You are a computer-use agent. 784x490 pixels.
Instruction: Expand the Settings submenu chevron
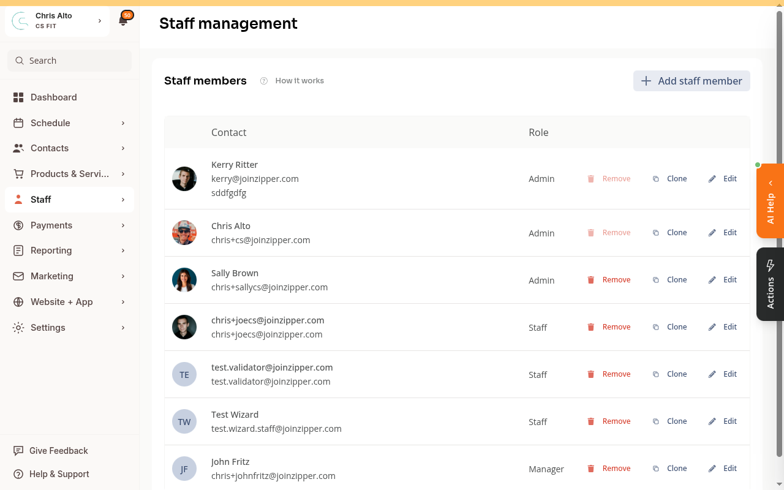click(123, 328)
